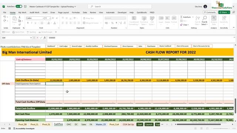Viewport: 237px width, 133px height.
Task: Toggle Underline formatting
Action: click(x=36, y=23)
